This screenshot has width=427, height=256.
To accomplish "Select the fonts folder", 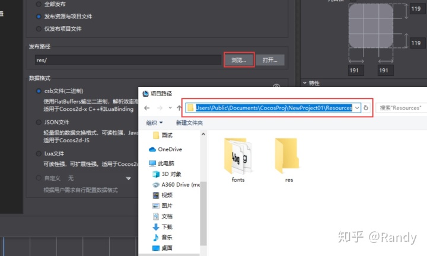I will click(238, 160).
